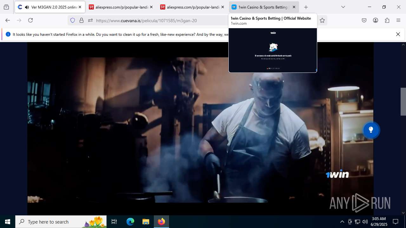Image resolution: width=406 pixels, height=228 pixels.
Task: Open a new browser tab
Action: tap(306, 7)
